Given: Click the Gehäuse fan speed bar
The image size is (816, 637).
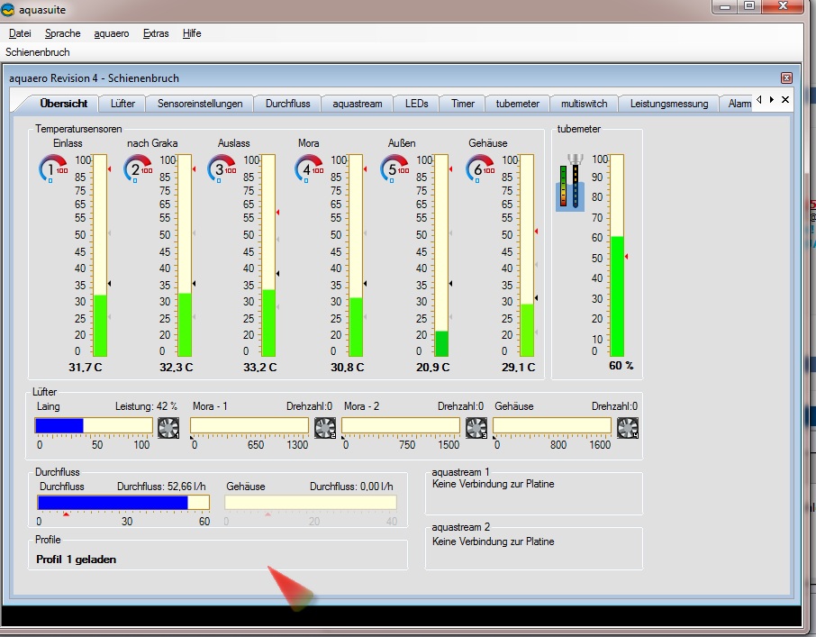Looking at the screenshot, I should 552,425.
